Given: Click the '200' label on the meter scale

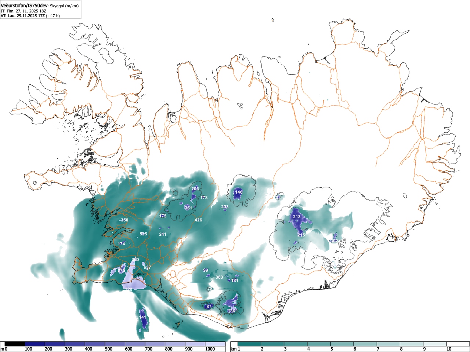Looking at the screenshot, I should (x=48, y=349).
